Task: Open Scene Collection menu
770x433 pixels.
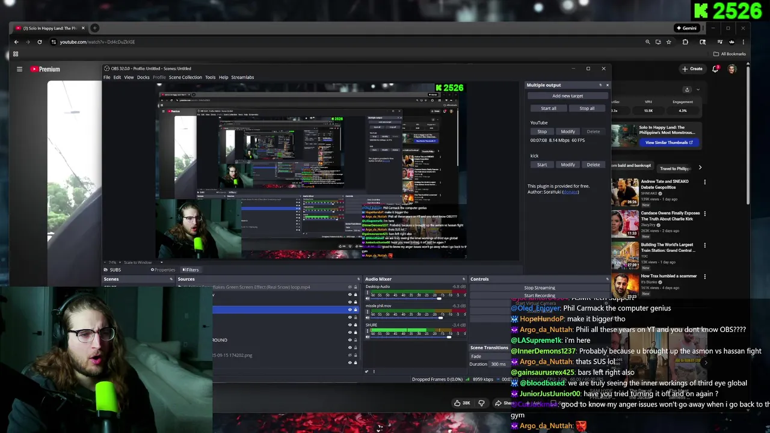Action: (185, 77)
